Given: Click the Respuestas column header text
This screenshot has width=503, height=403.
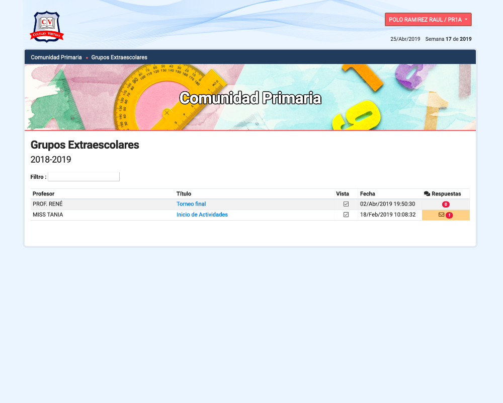Looking at the screenshot, I should tap(446, 193).
